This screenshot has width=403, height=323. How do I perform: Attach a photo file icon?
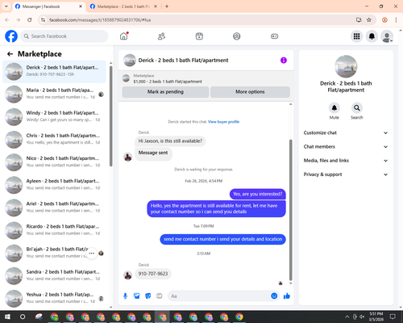137,296
